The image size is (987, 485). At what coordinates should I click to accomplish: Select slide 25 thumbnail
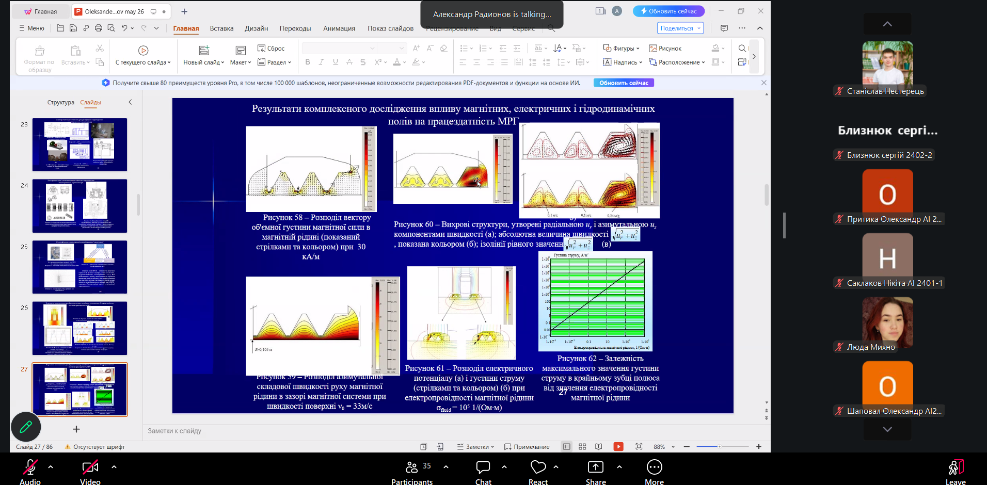tap(79, 267)
